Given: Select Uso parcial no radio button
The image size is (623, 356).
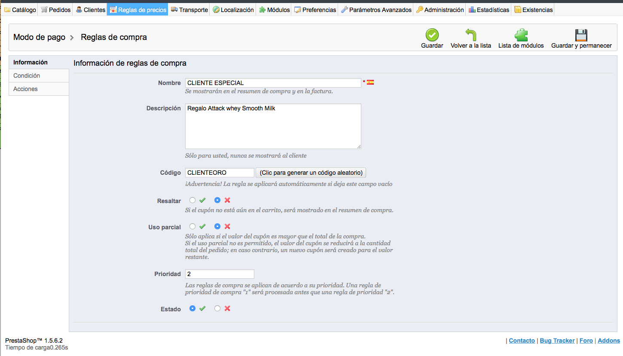Looking at the screenshot, I should tap(217, 226).
